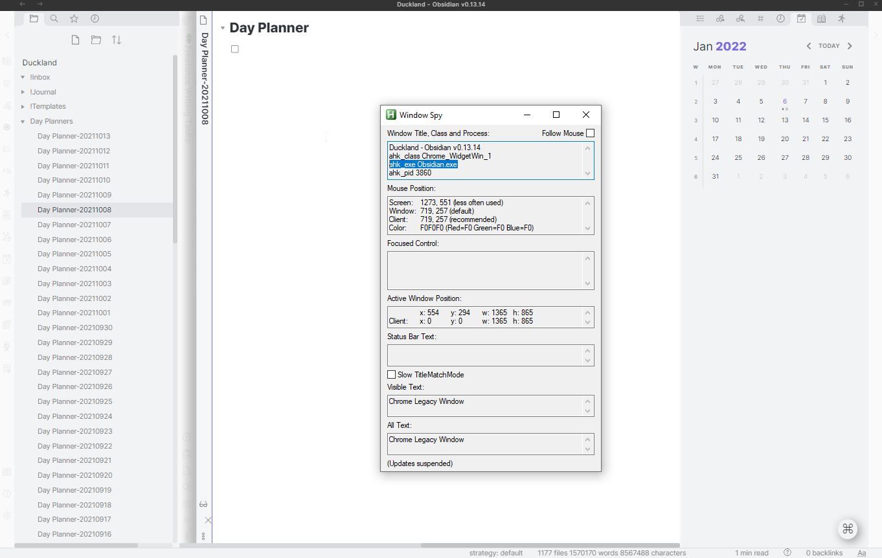The image size is (882, 558).
Task: Open the outline list tab in right sidebar
Action: coord(700,19)
